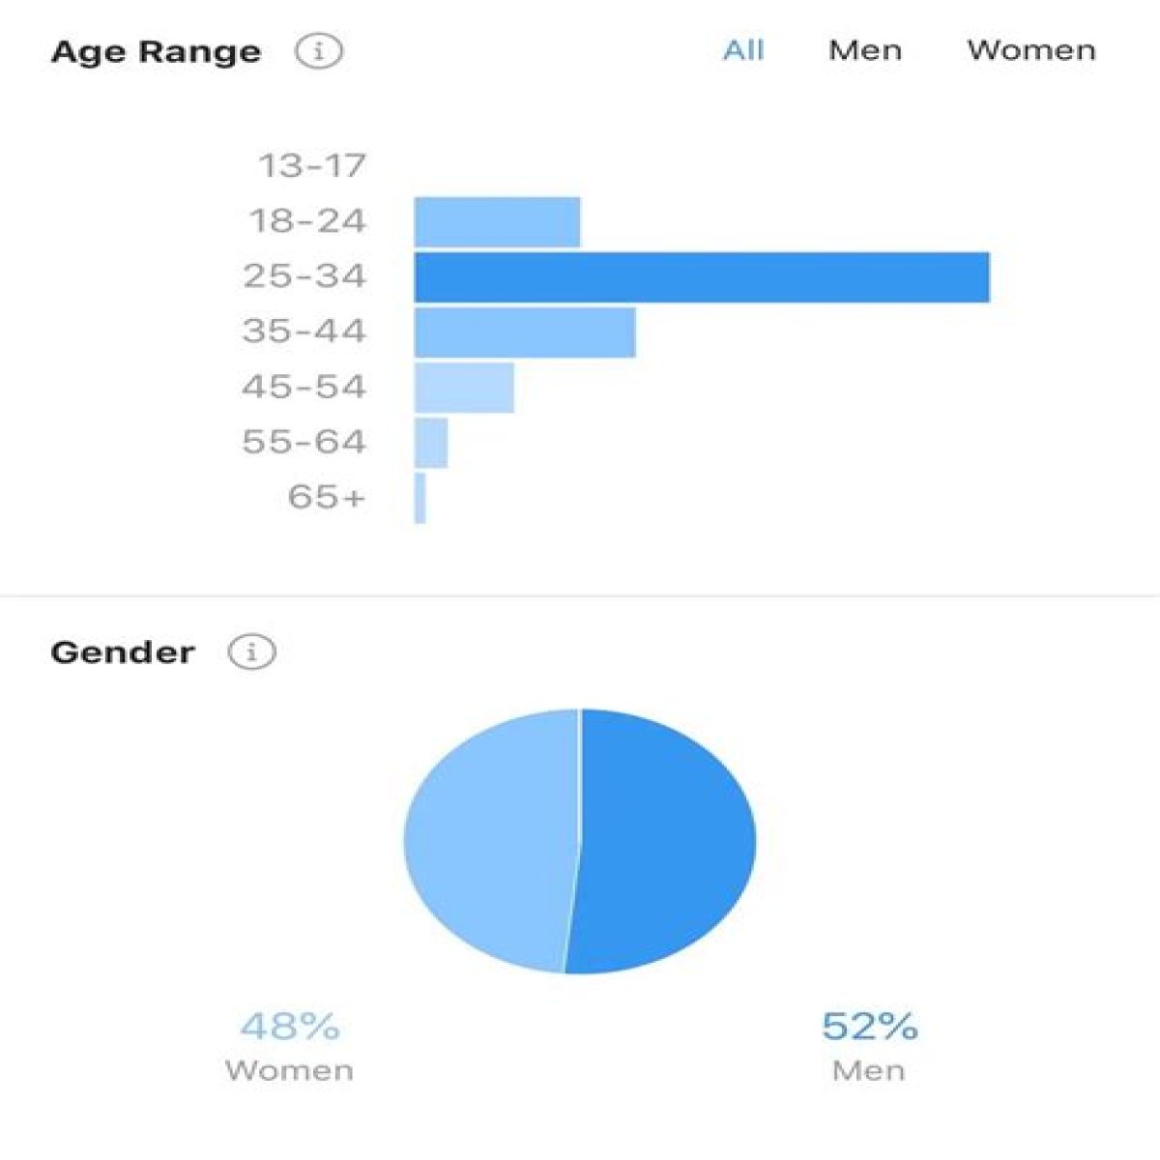Open the Age Range info icon
This screenshot has width=1160, height=1160.
319,50
